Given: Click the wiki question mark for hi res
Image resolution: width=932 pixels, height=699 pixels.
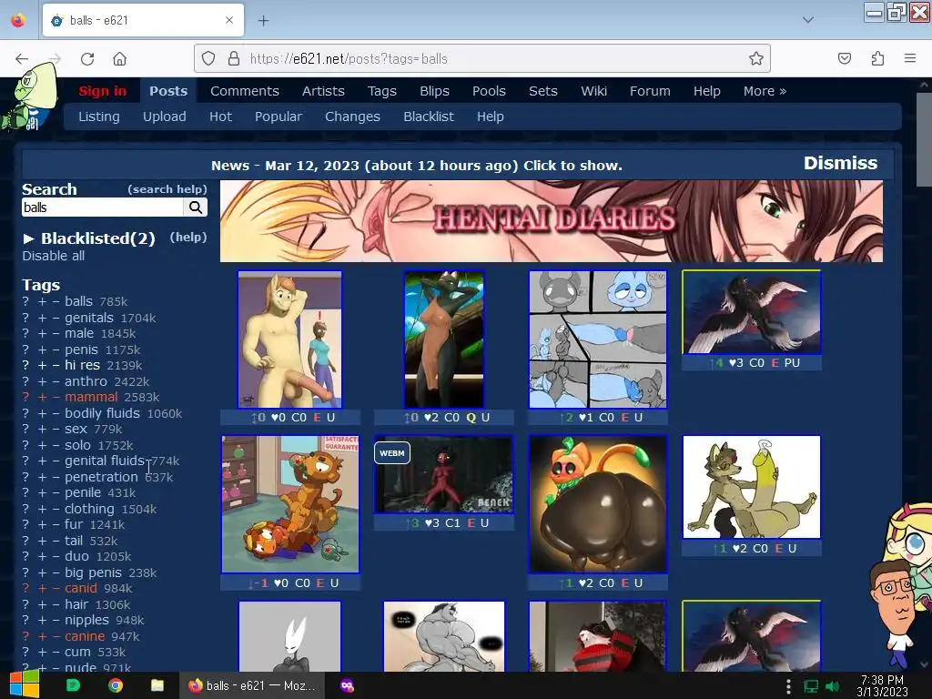Looking at the screenshot, I should [25, 366].
